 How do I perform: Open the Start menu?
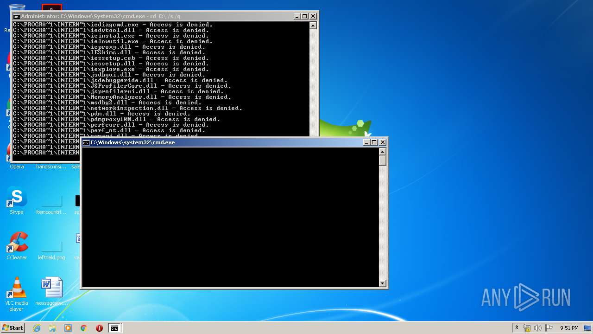tap(13, 328)
